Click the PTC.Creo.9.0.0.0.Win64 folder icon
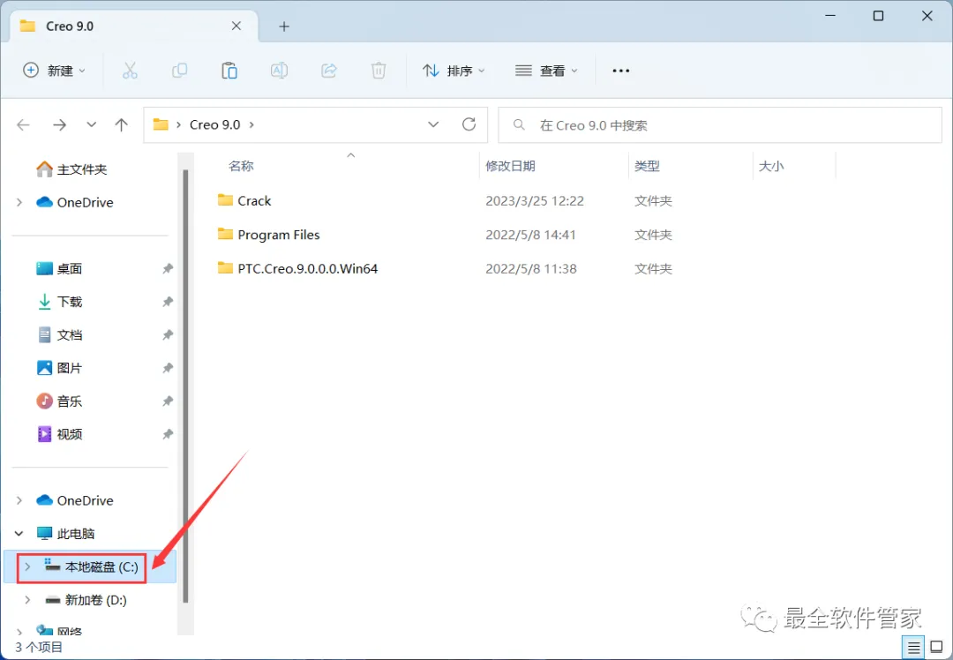This screenshot has height=660, width=953. pyautogui.click(x=226, y=268)
